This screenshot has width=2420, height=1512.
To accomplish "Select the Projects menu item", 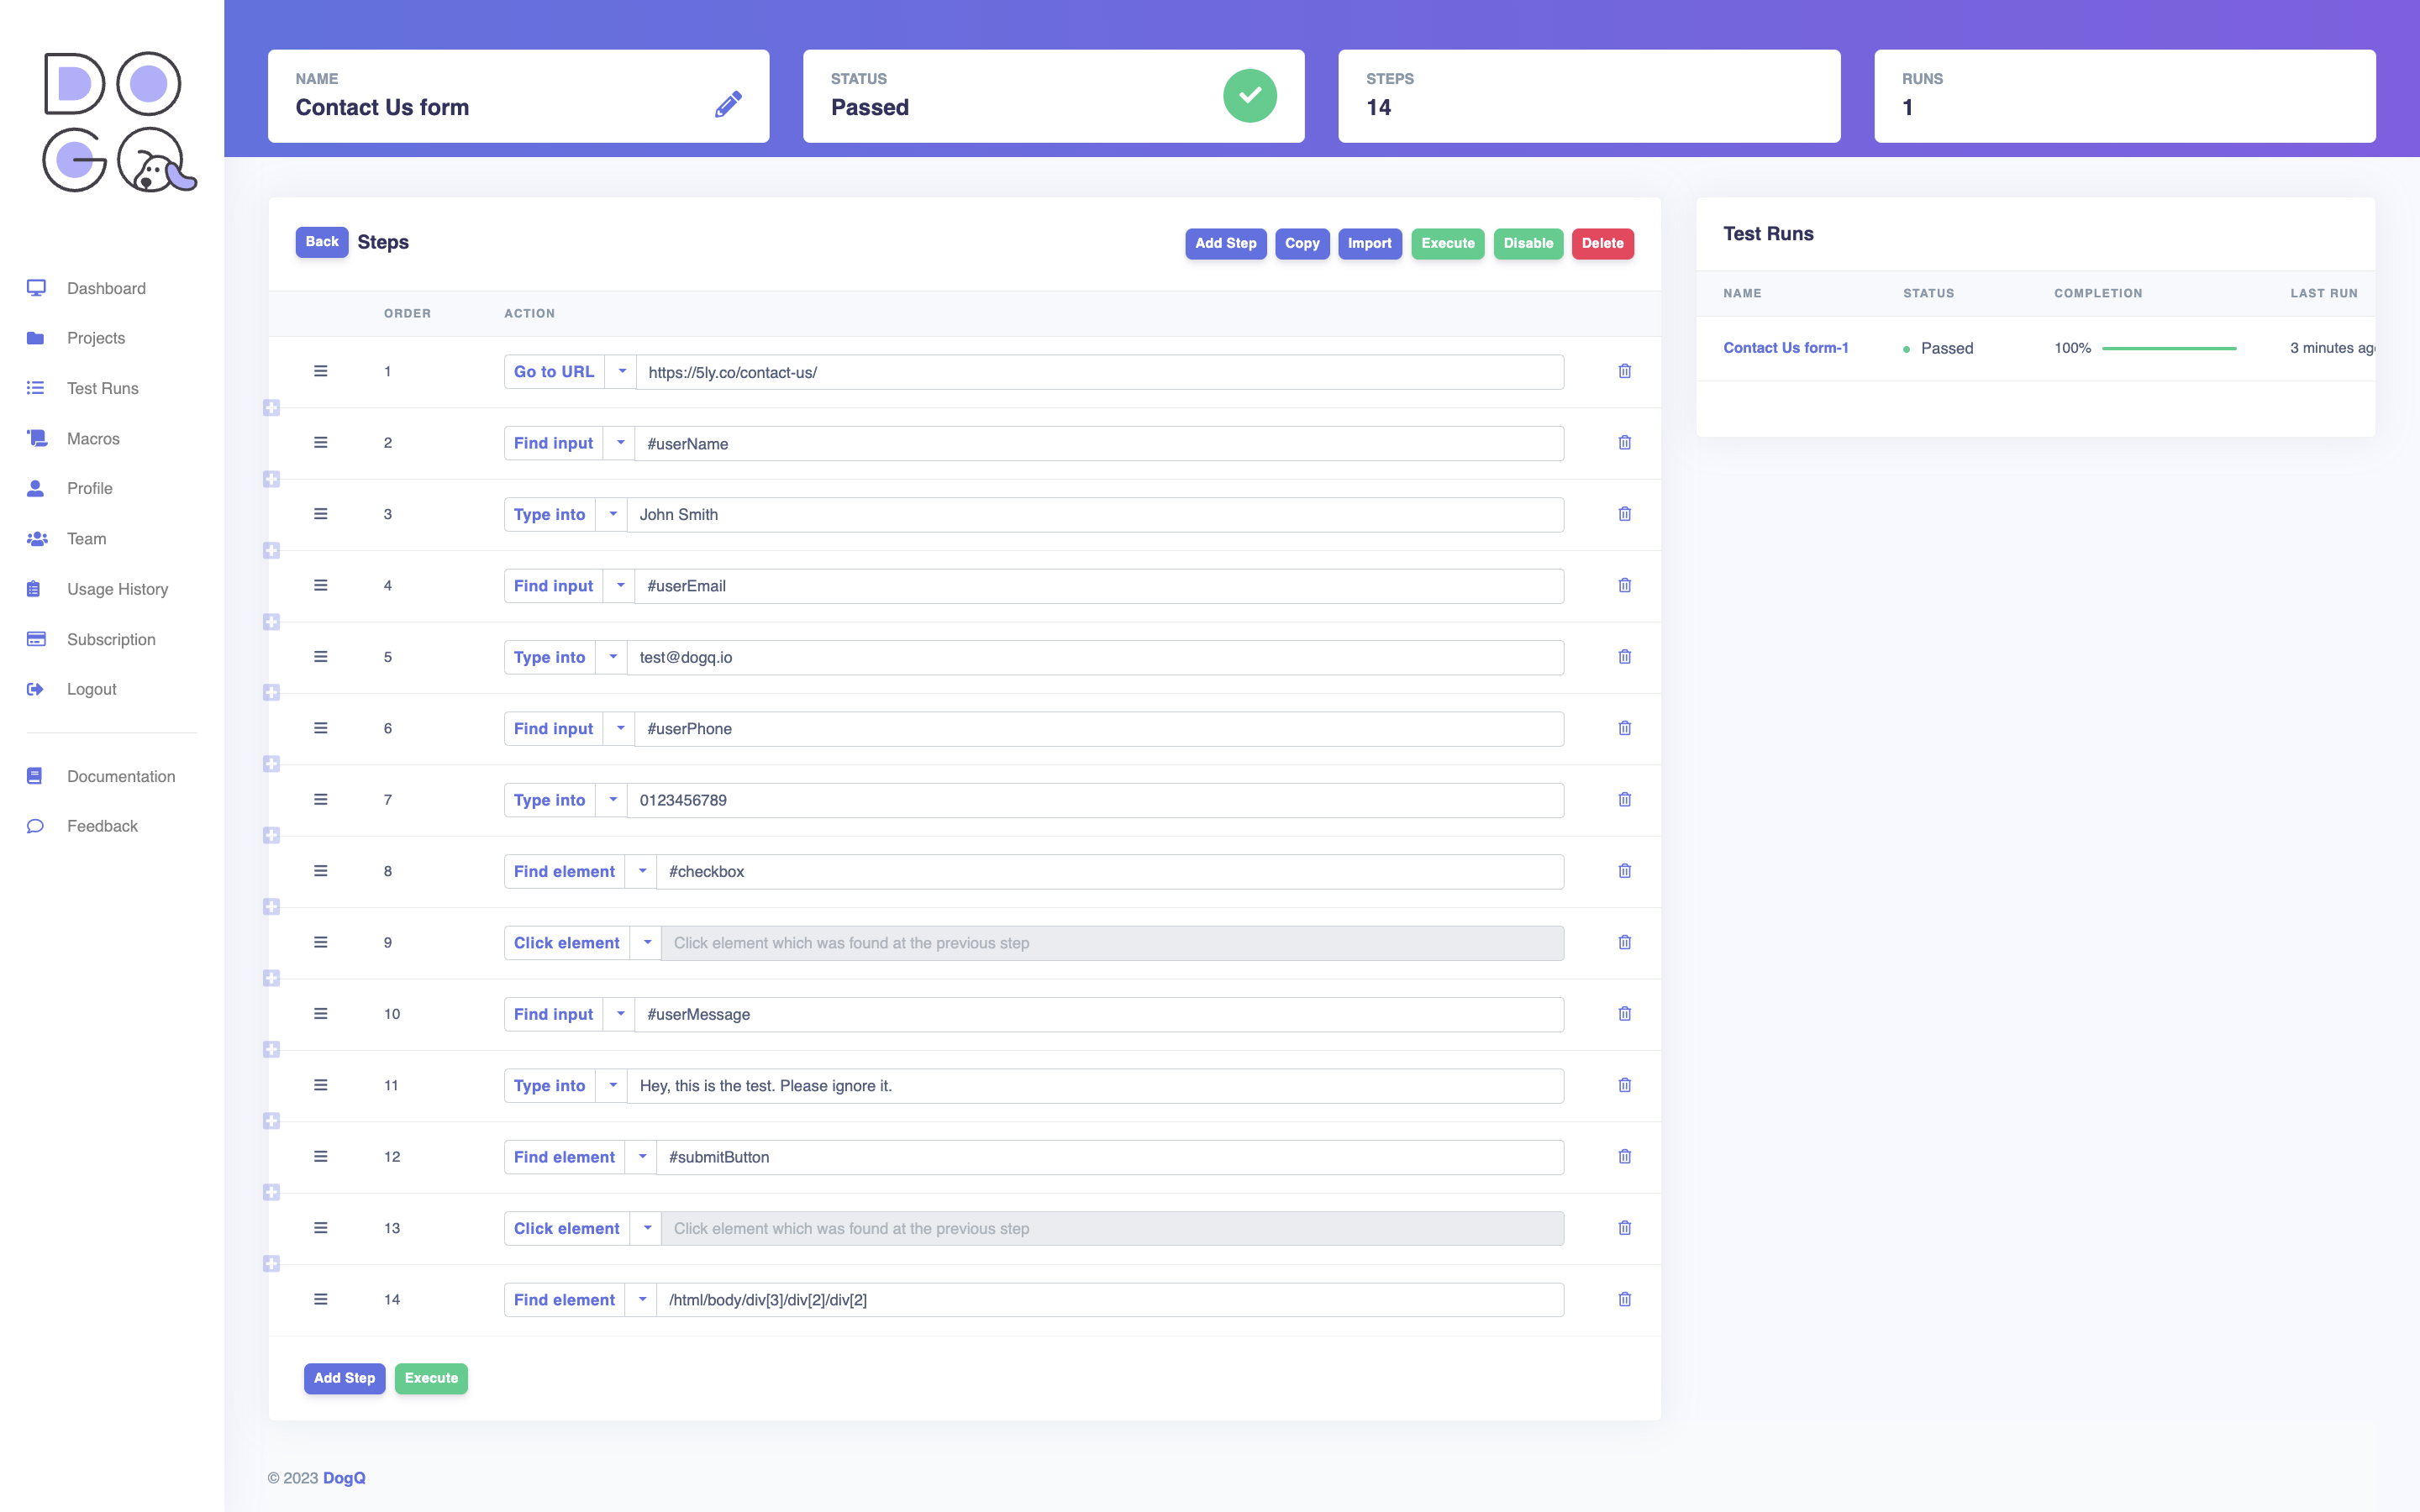I will (x=96, y=338).
